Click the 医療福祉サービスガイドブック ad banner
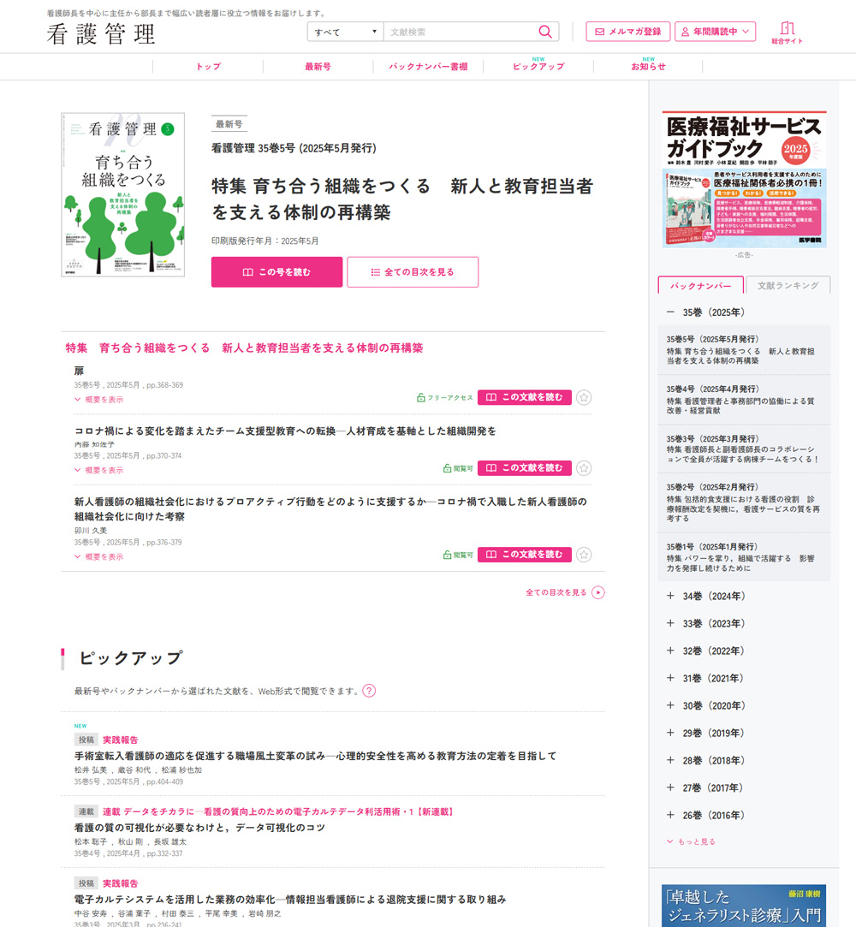 [x=744, y=179]
